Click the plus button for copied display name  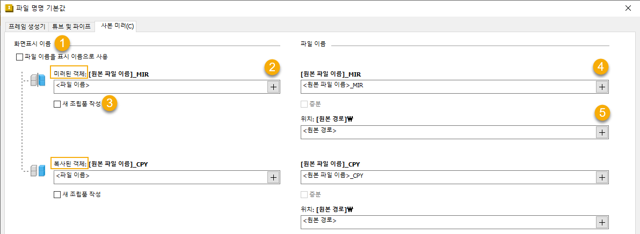273,177
